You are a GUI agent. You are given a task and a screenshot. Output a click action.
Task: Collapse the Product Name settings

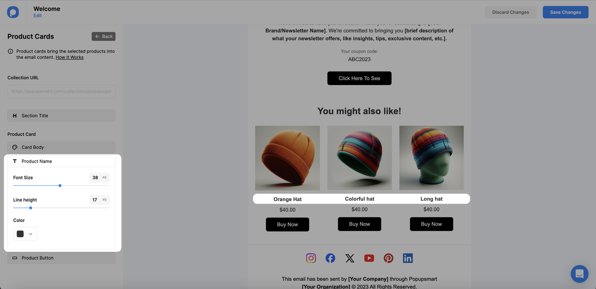(61, 161)
